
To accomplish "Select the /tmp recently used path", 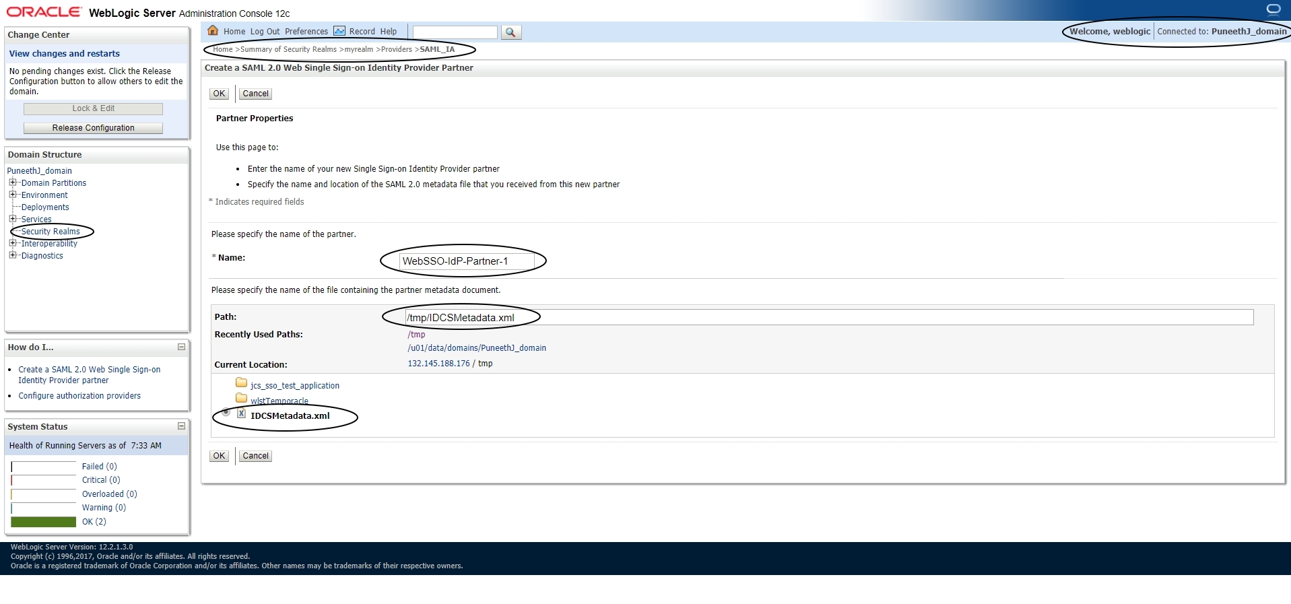I will (416, 335).
